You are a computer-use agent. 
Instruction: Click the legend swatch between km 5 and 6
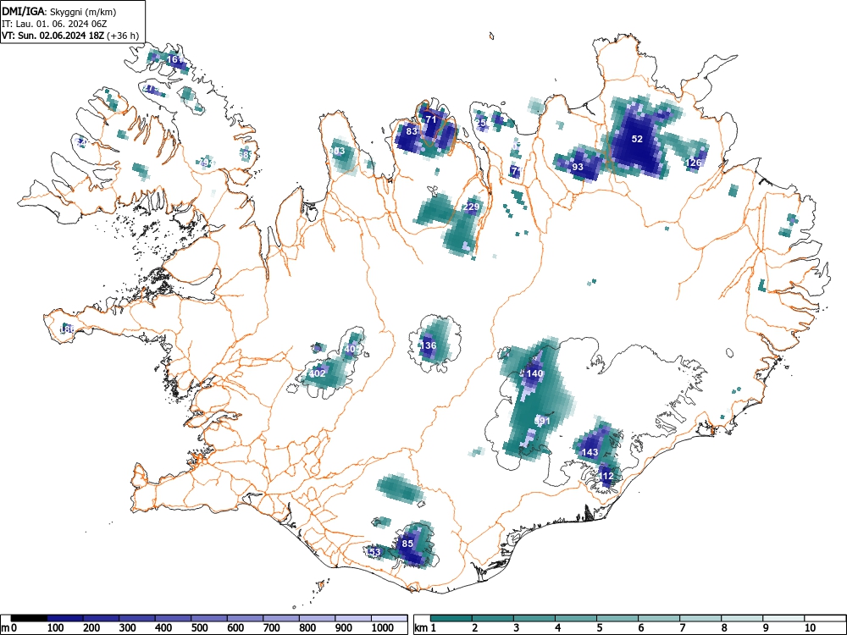pos(617,618)
